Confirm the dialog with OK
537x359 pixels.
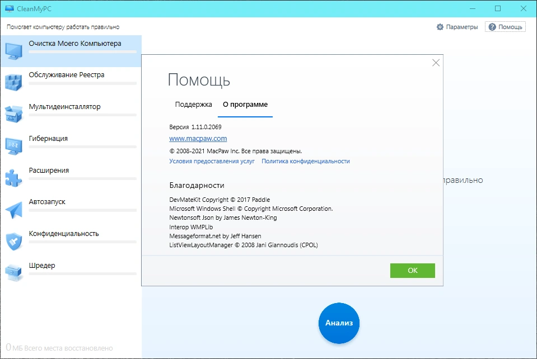tap(412, 271)
